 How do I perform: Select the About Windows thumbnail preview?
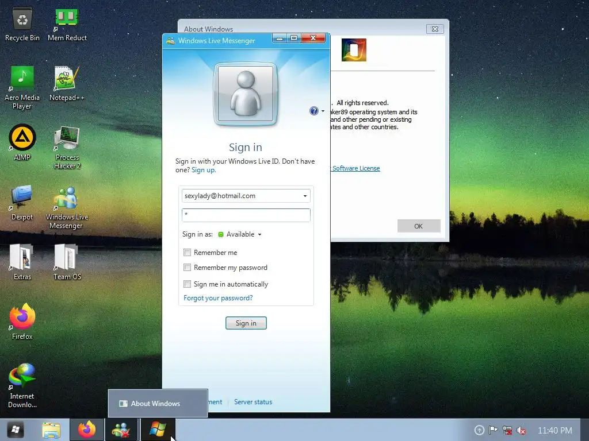[158, 404]
